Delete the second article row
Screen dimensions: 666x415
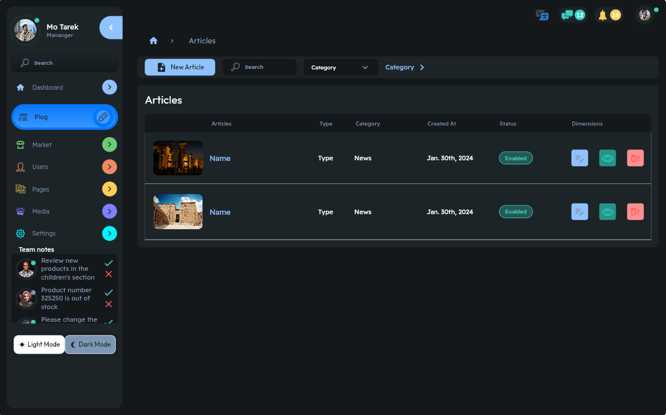635,212
